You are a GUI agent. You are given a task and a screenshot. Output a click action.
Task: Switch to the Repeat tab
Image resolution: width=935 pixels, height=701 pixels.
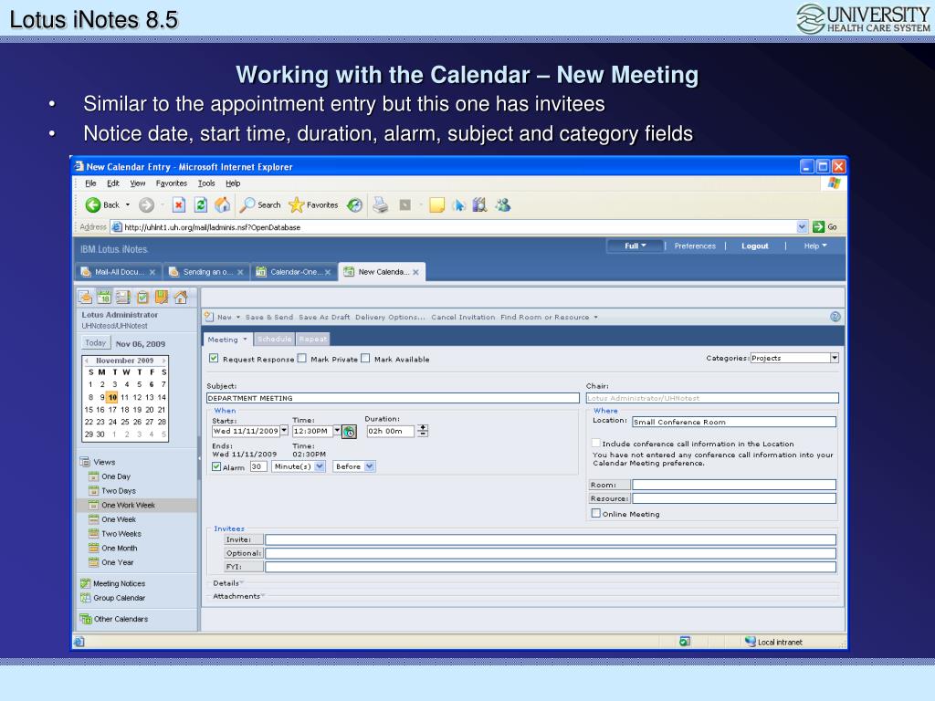(313, 340)
